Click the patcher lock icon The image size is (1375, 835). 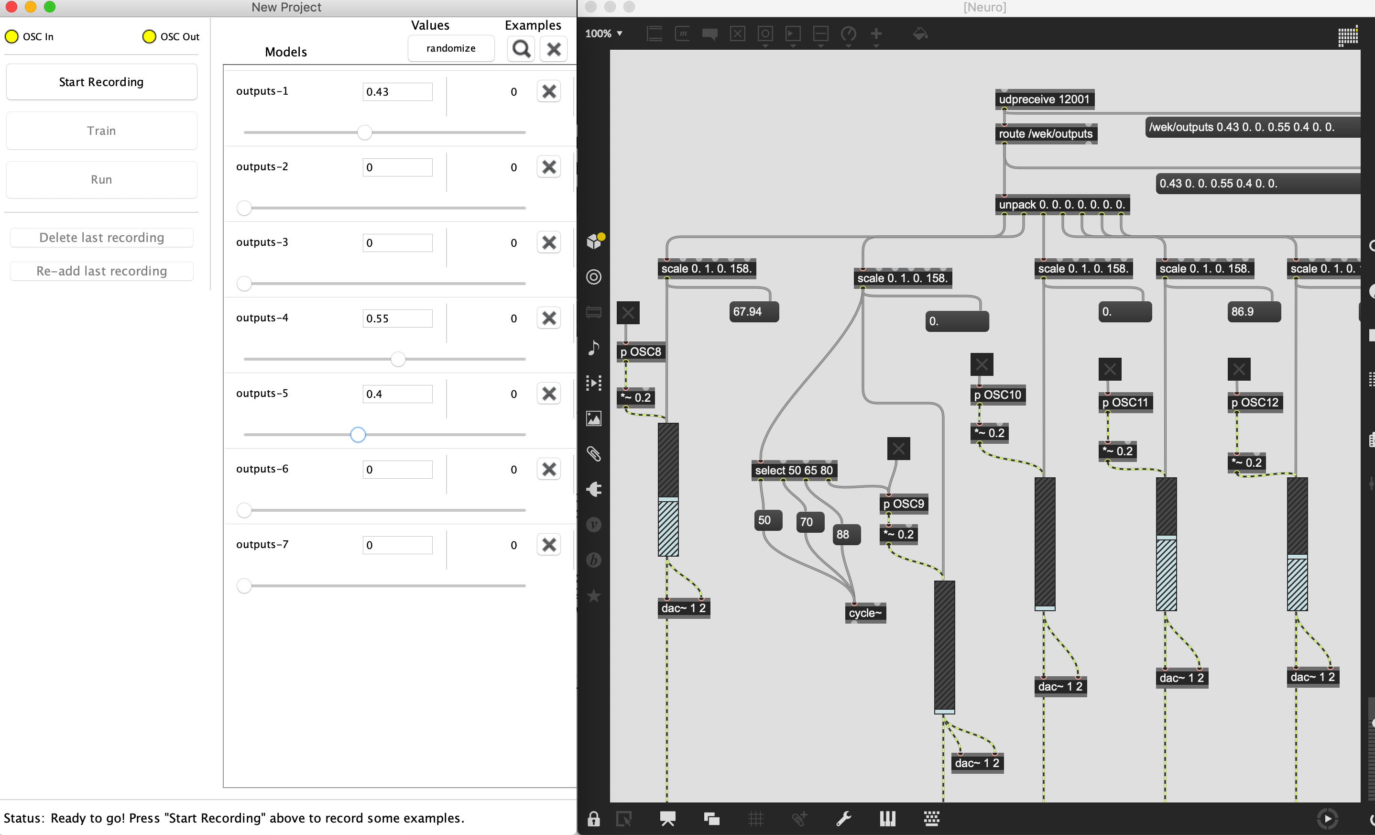[x=593, y=819]
